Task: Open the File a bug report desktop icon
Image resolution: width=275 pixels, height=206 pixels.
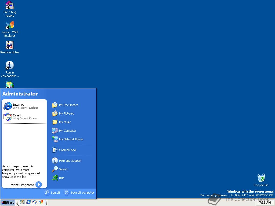Action: (x=10, y=9)
